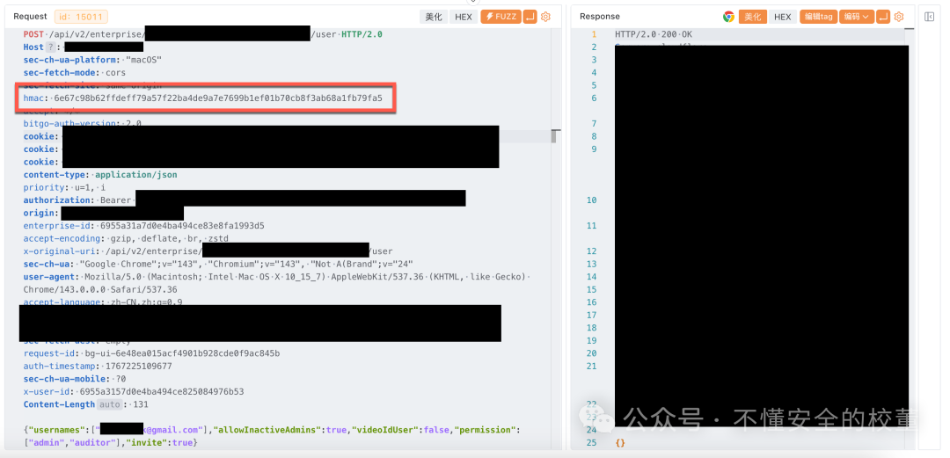Screen dimensions: 950x458
Task: Click the "permission" key in body
Action: (x=486, y=430)
